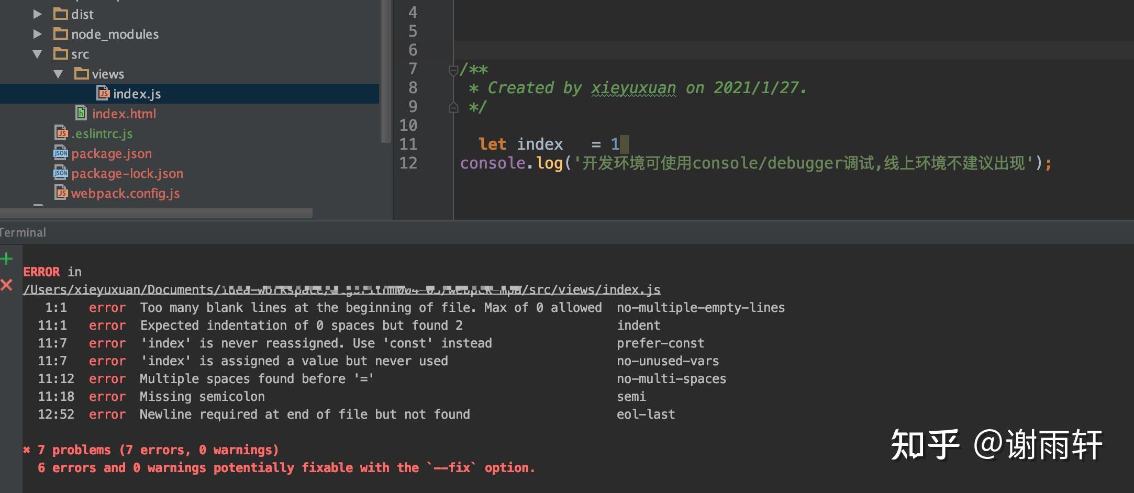This screenshot has width=1134, height=493.
Task: Click the JSON icon next to package-lock.json
Action: pyautogui.click(x=61, y=173)
